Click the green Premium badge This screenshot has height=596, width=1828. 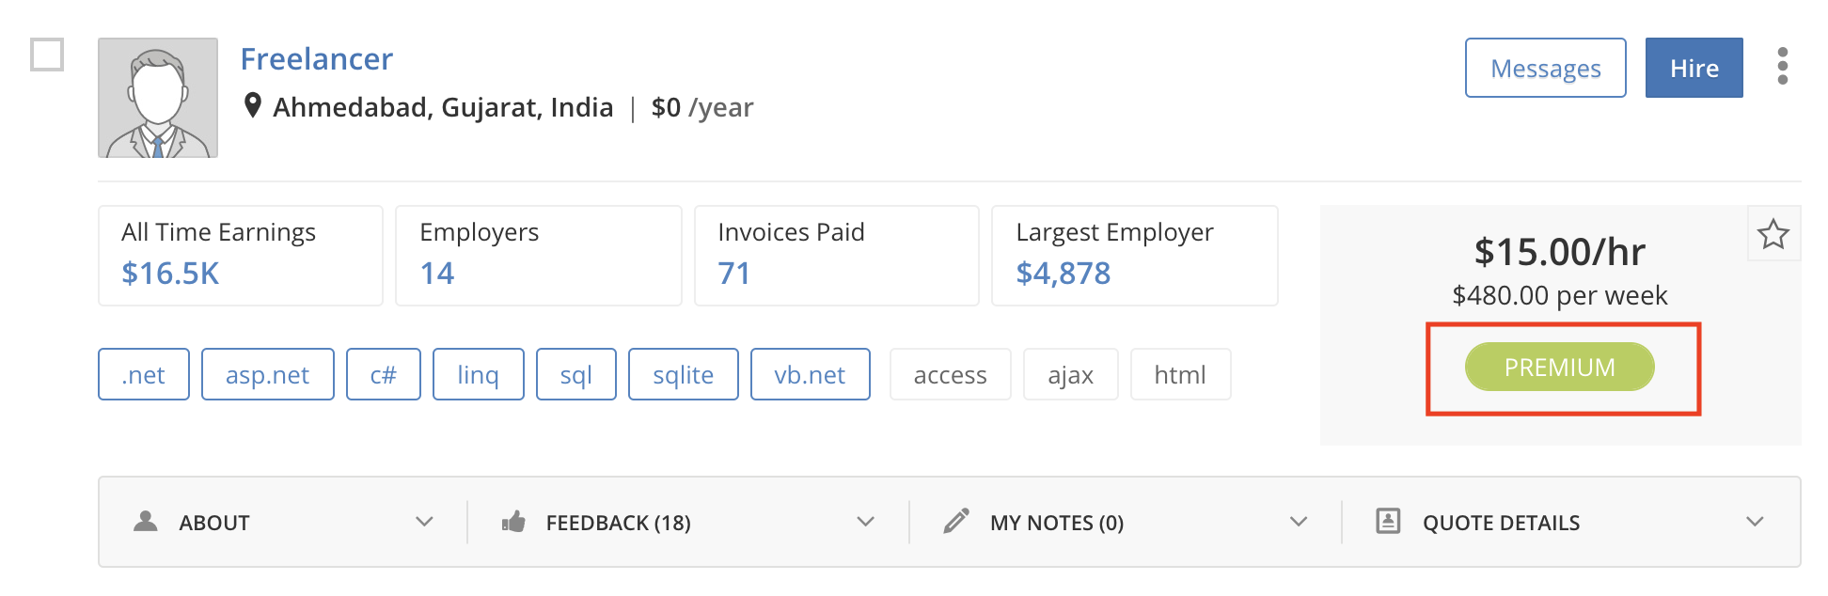tap(1559, 367)
